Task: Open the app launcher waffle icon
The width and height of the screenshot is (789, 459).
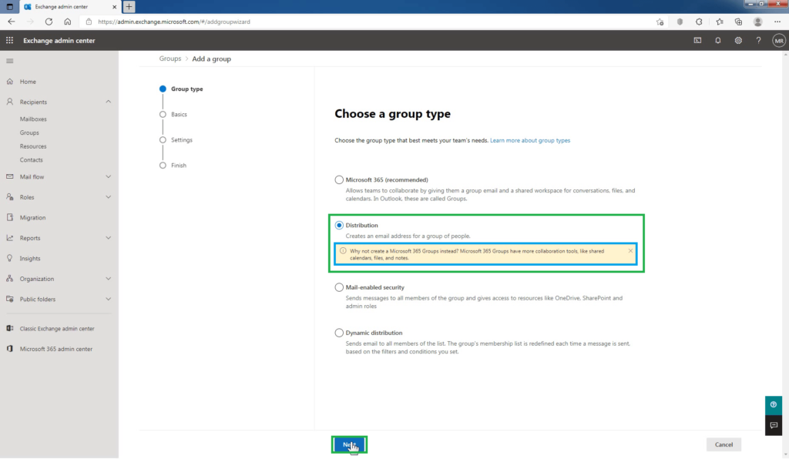Action: pos(9,40)
